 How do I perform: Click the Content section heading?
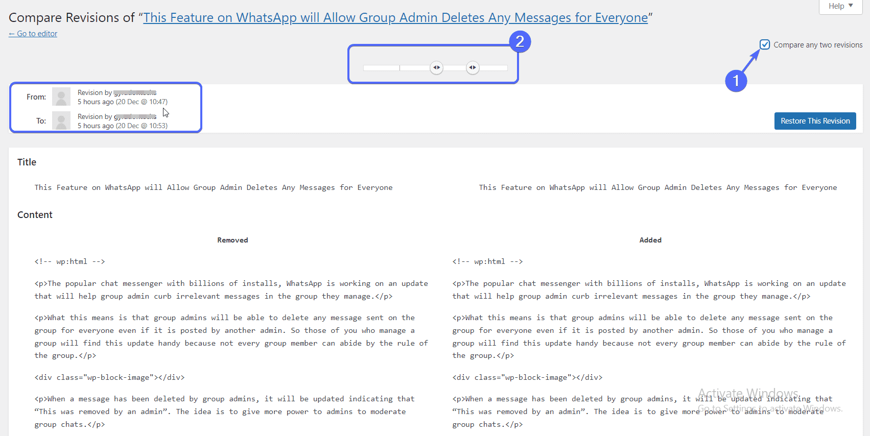tap(35, 215)
